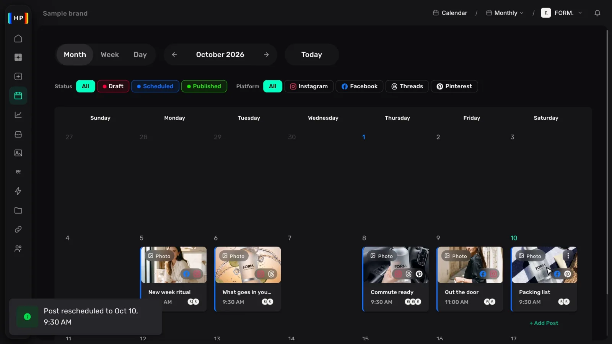This screenshot has height=344, width=612.
Task: Open the inbox icon in sidebar
Action: click(18, 134)
